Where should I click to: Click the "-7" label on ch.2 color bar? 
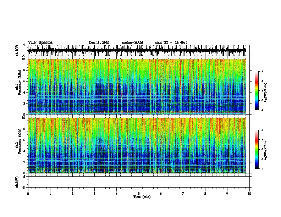261,168
